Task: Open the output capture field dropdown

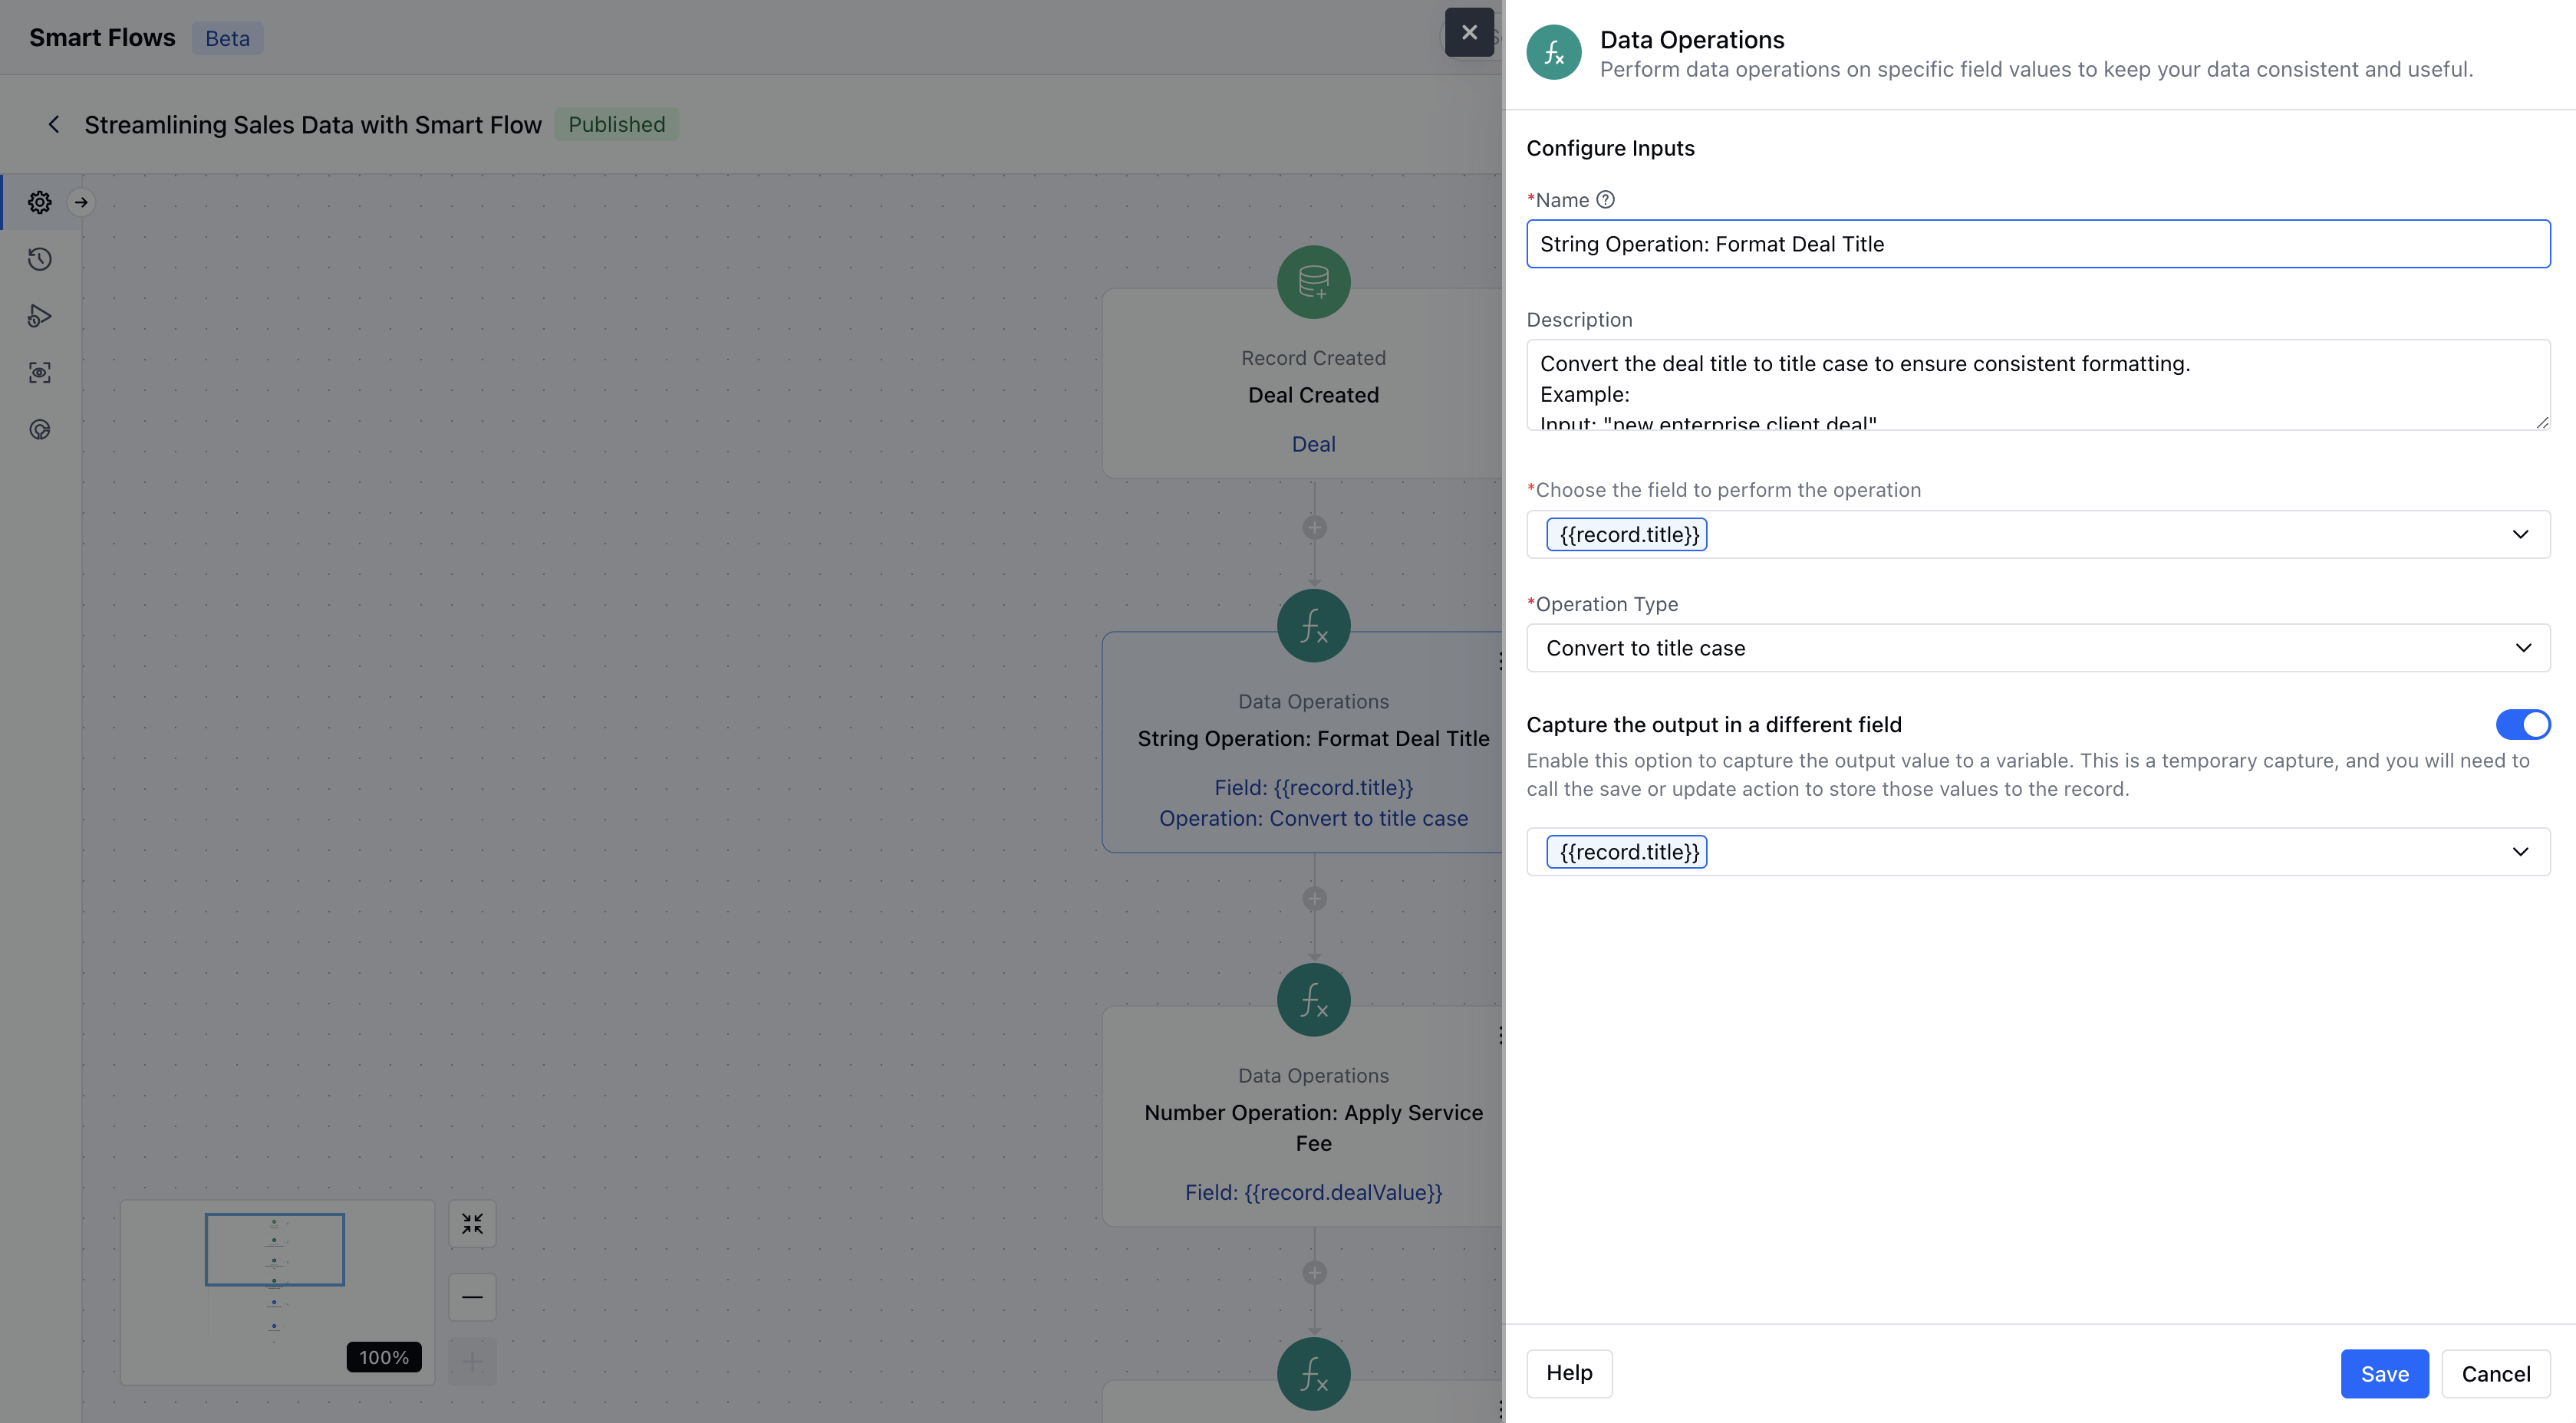Action: 2520,853
